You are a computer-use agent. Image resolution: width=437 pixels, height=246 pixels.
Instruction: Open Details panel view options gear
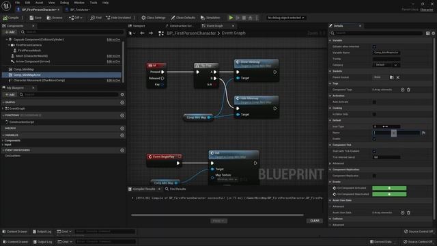434,33
